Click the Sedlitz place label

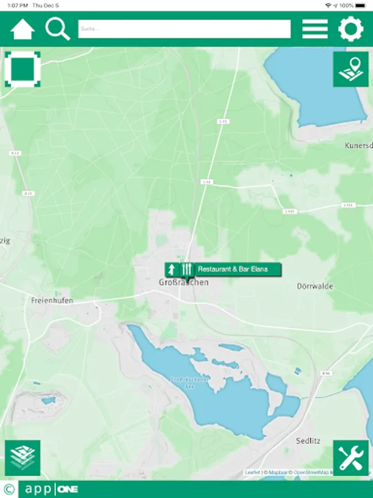tap(308, 441)
